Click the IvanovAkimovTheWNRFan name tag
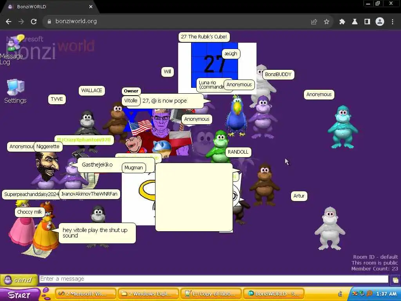The image size is (401, 301). click(90, 194)
